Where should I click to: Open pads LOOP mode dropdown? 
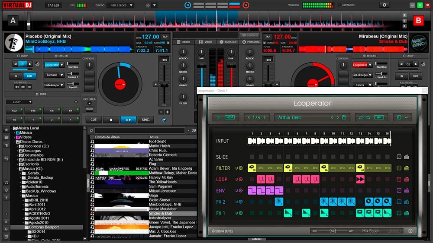[19, 102]
